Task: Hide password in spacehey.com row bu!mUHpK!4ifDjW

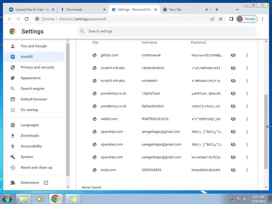Action: (x=233, y=157)
